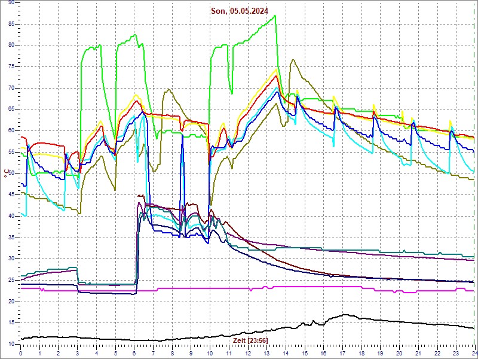Select the 70 value on temperature axis

11,88
